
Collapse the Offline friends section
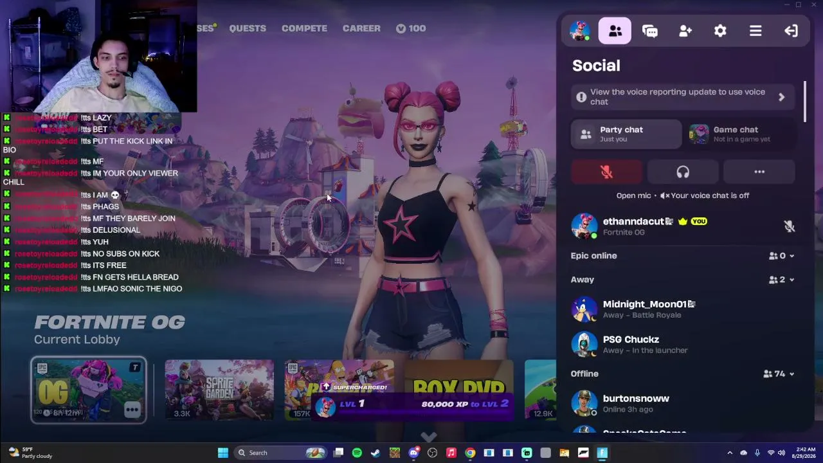(x=791, y=374)
